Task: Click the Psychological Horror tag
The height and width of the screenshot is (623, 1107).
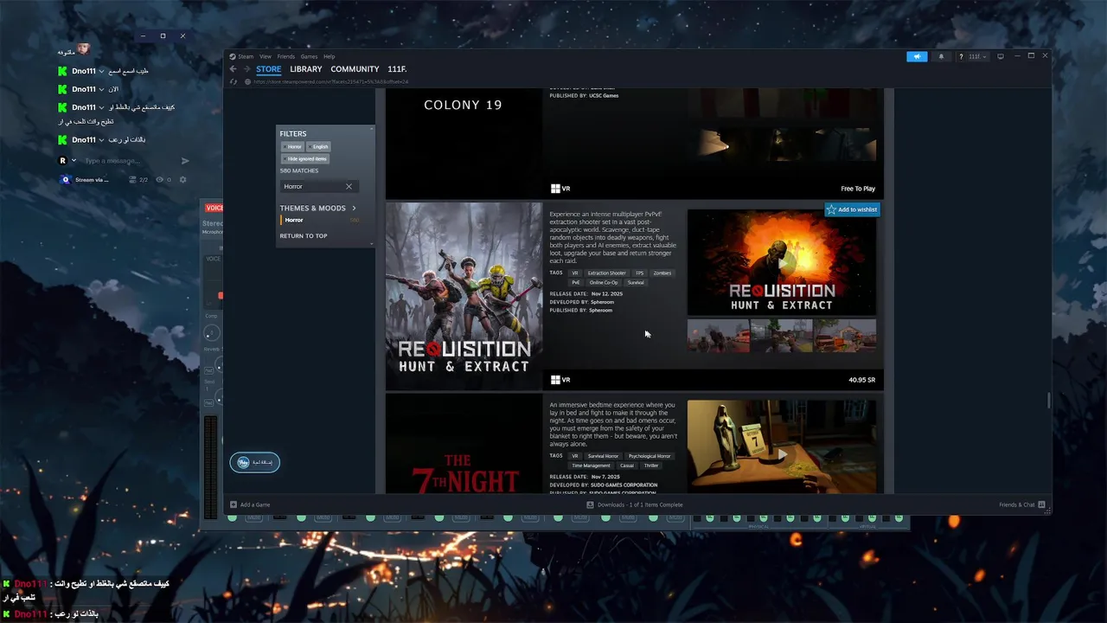Action: [649, 455]
